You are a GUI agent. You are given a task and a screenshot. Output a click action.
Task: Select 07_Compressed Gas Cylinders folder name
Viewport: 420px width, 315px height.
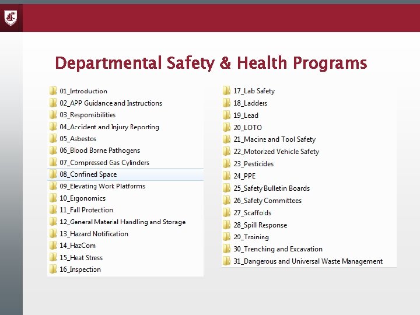[x=104, y=163]
